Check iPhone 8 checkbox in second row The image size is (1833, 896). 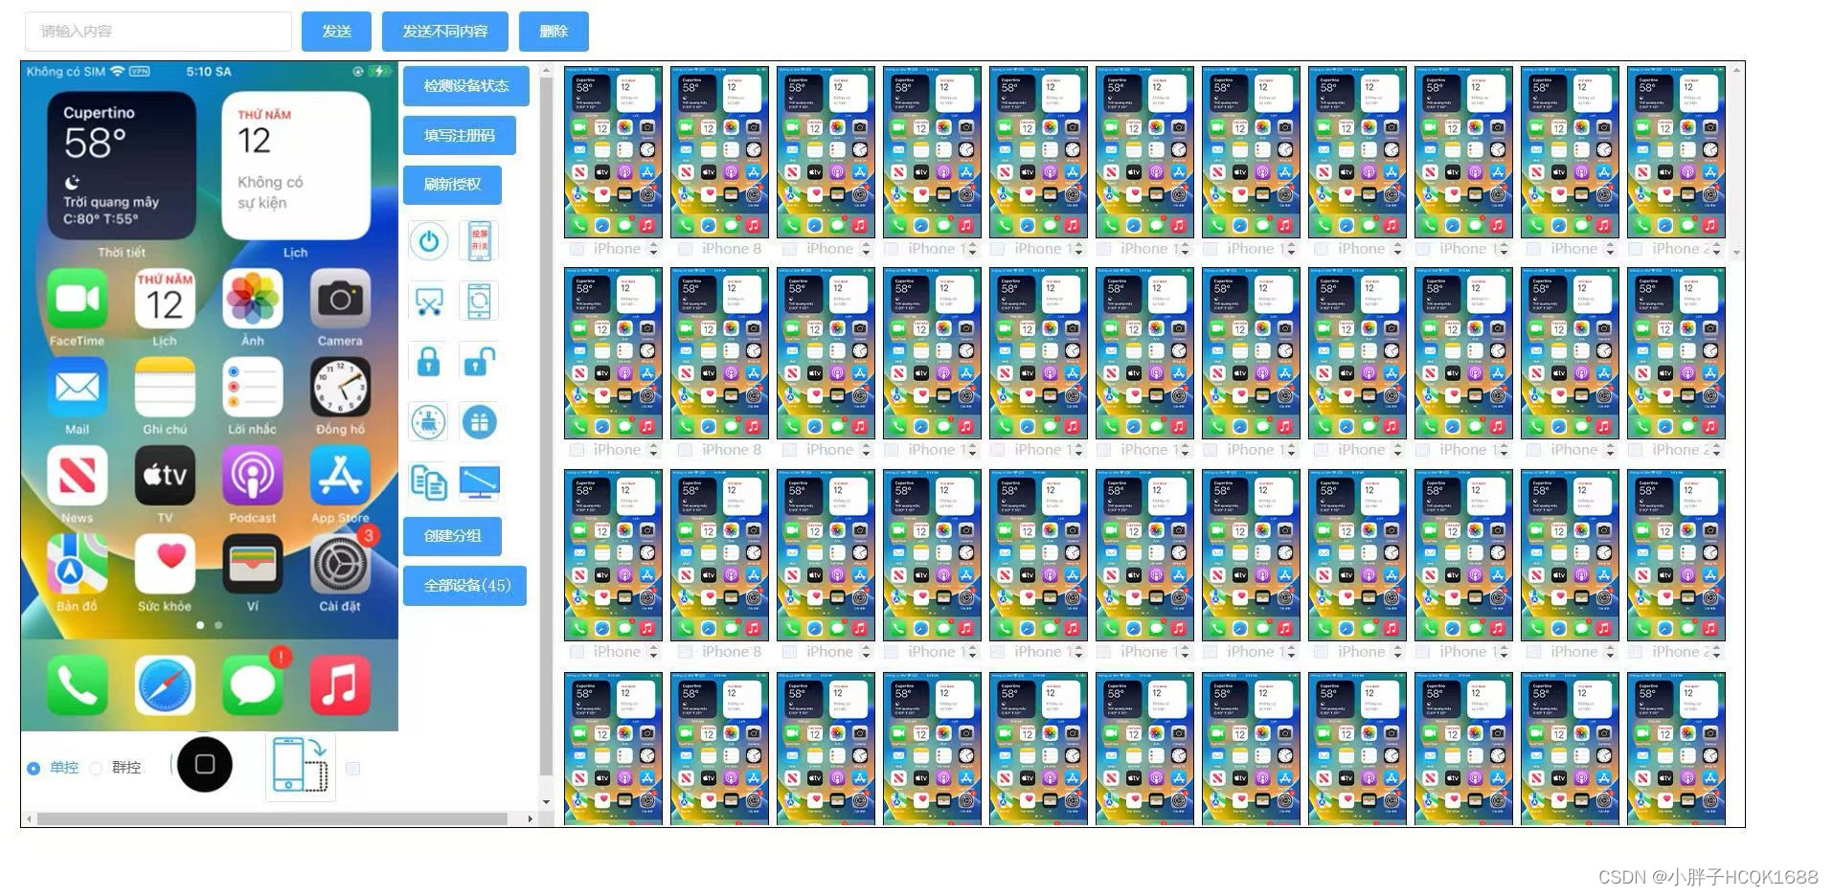click(x=686, y=450)
